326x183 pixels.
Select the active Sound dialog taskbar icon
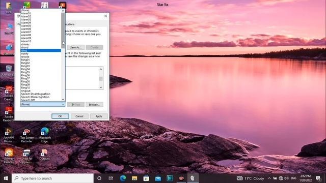[193, 178]
